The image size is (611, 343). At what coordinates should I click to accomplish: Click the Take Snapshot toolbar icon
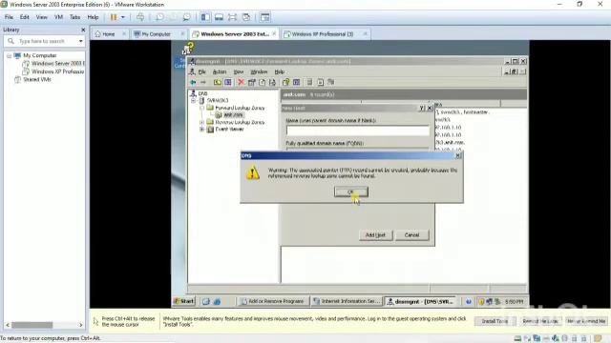click(159, 17)
